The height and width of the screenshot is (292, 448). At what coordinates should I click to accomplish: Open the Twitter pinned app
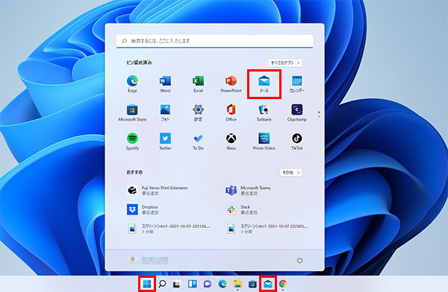pyautogui.click(x=165, y=142)
